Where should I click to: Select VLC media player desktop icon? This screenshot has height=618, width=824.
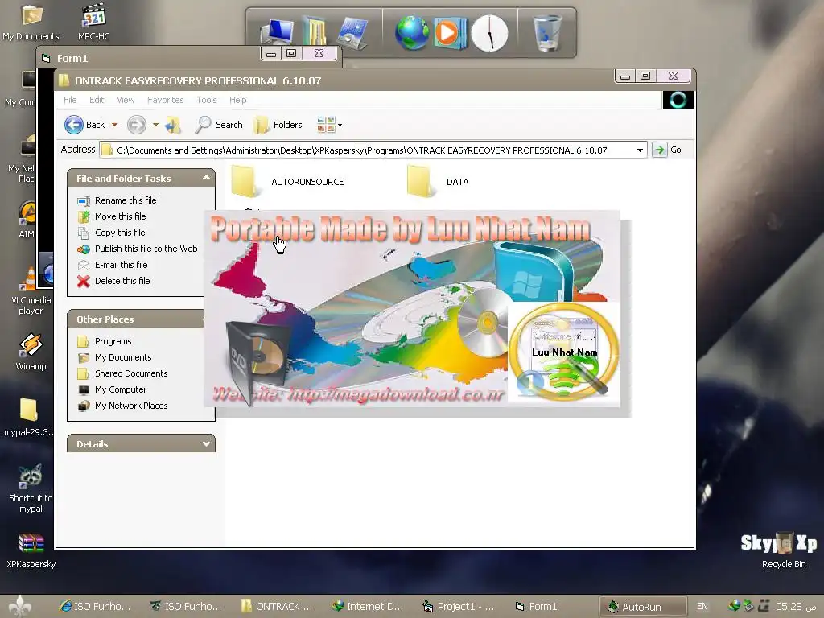pos(31,291)
